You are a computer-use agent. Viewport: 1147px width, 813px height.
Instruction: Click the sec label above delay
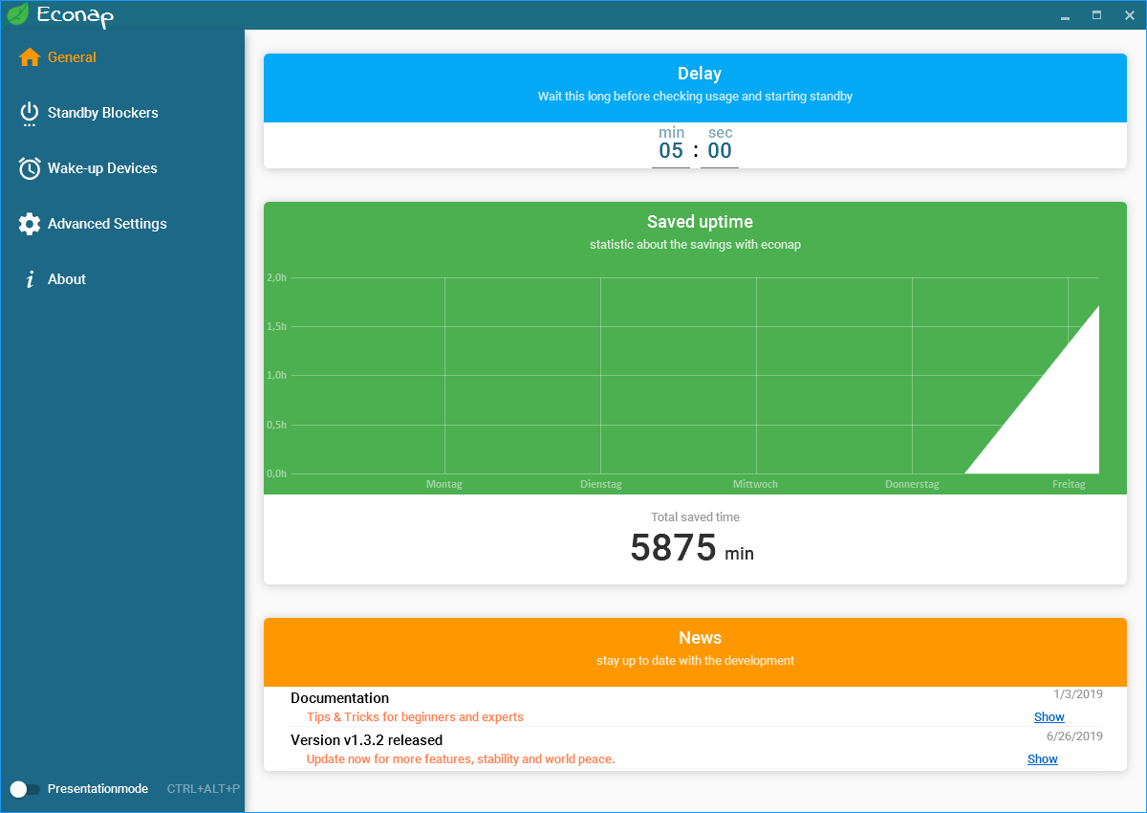[x=720, y=132]
